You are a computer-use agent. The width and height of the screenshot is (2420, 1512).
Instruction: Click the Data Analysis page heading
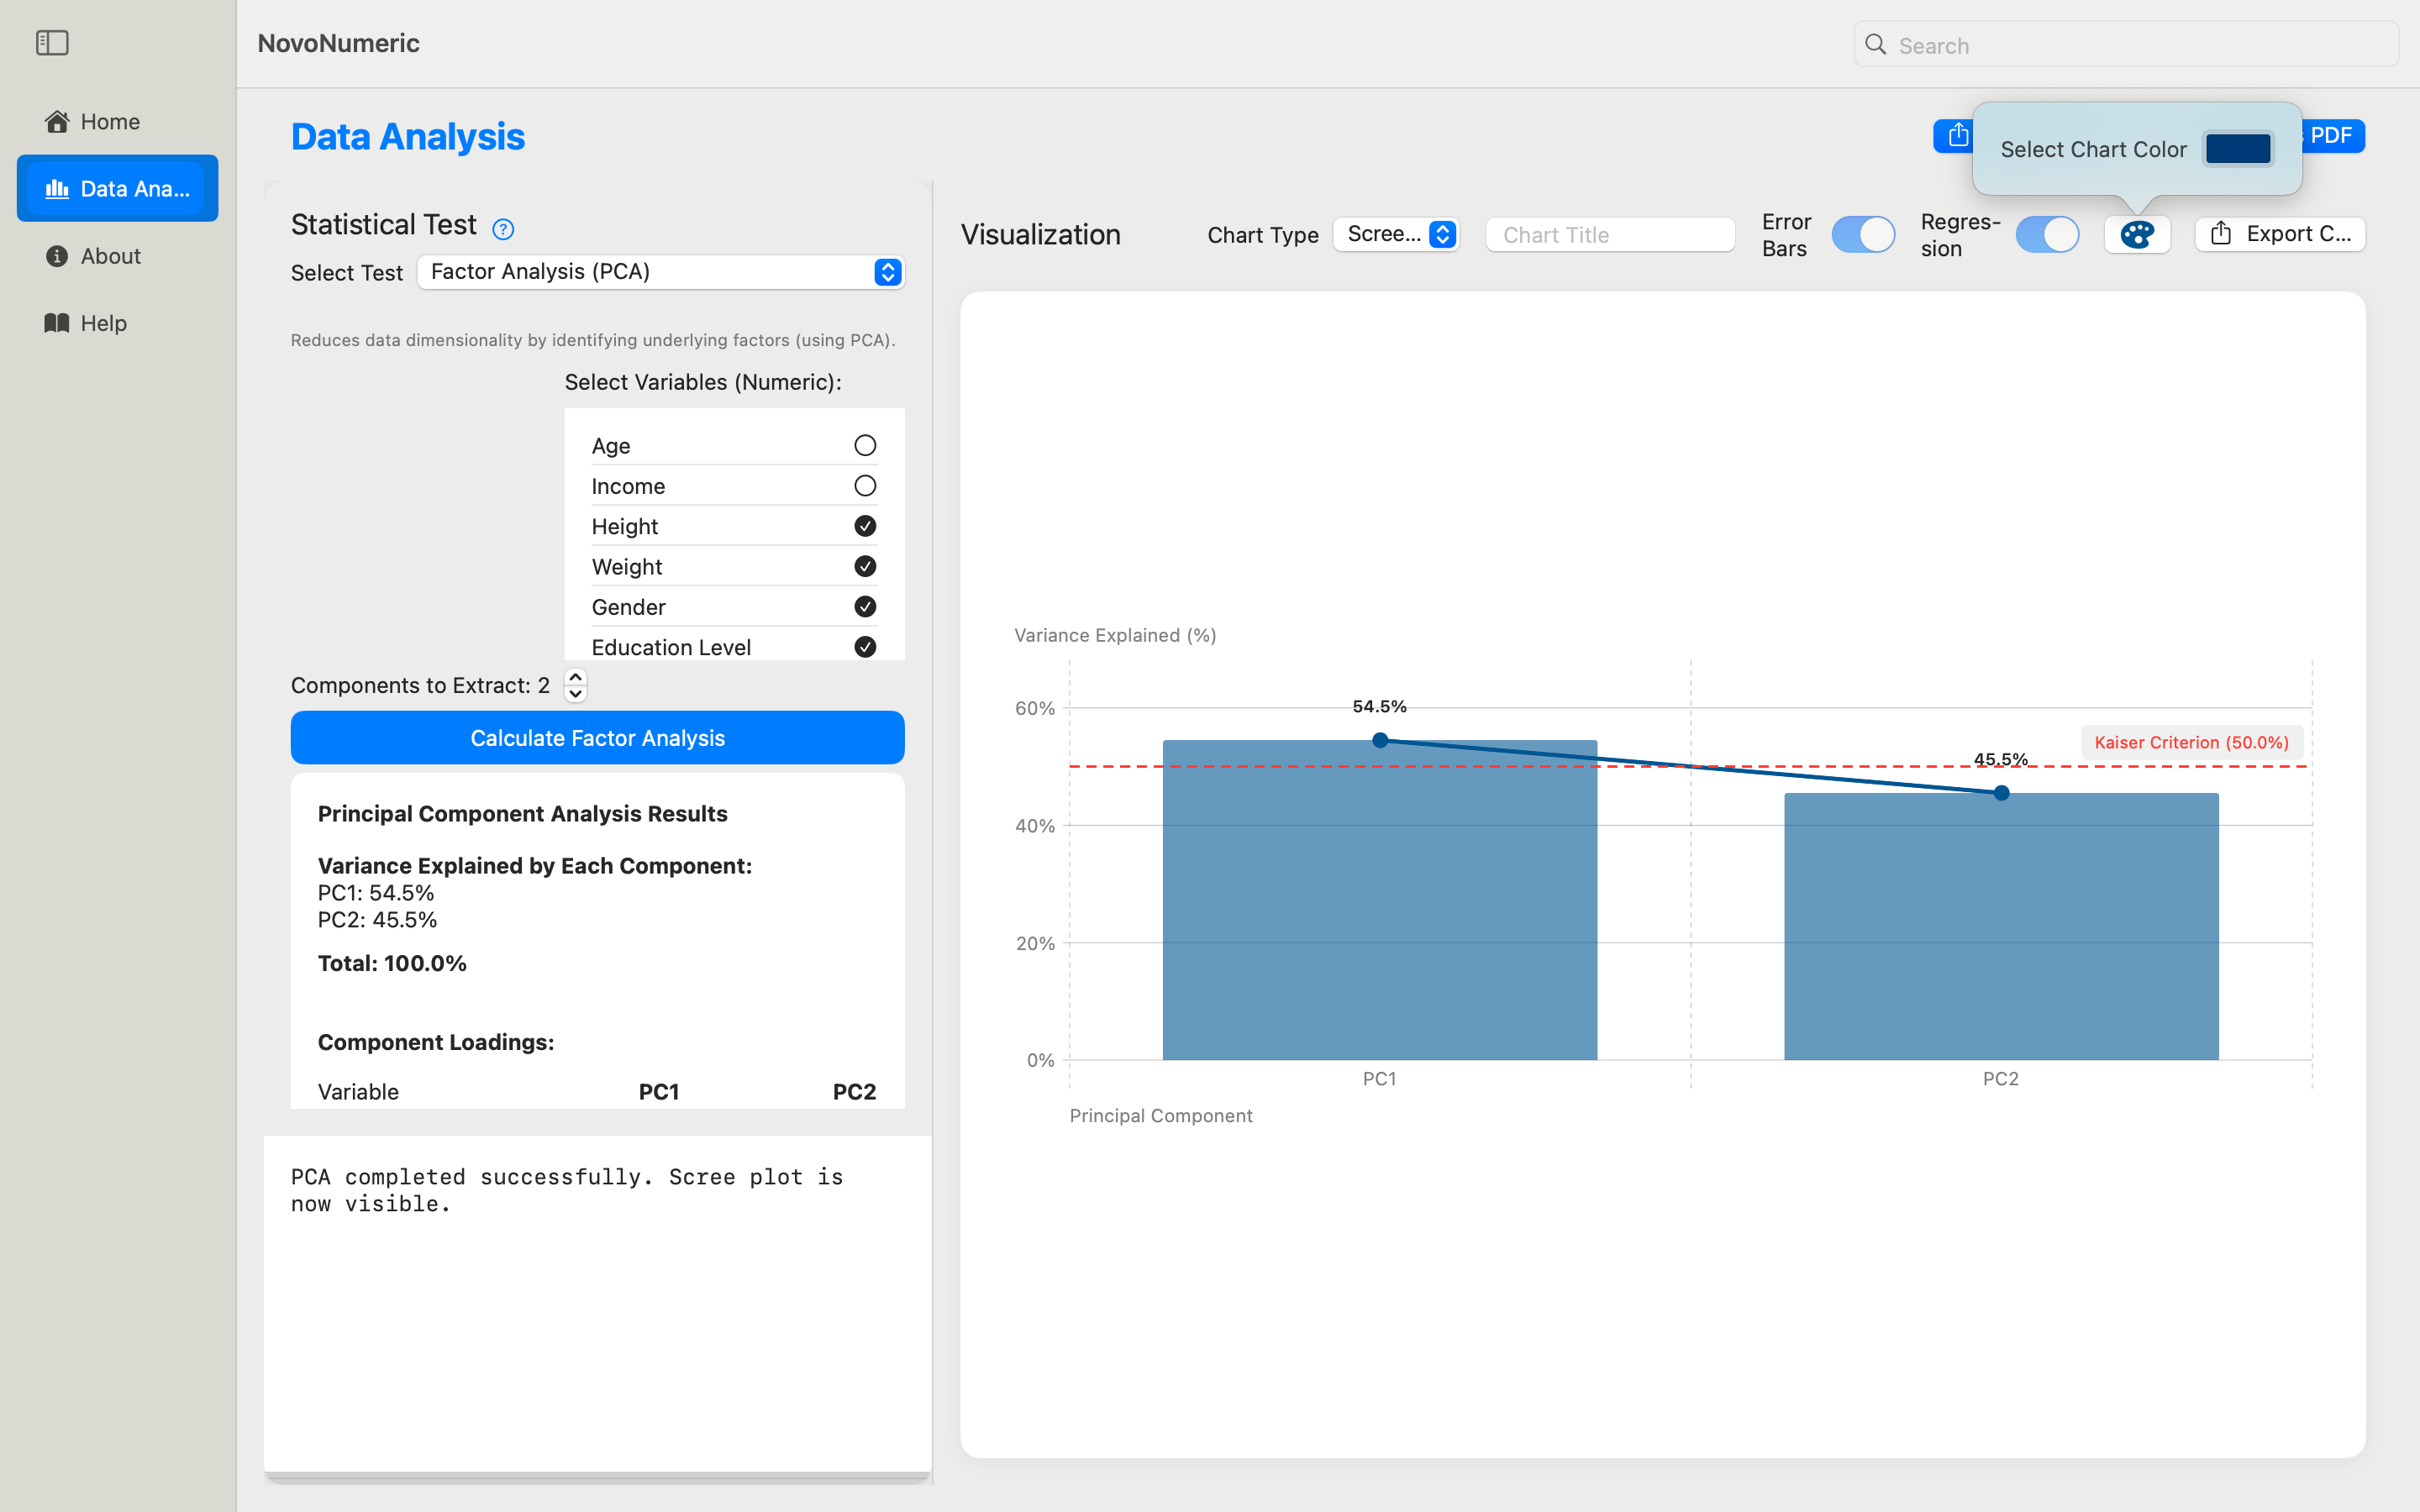[x=408, y=136]
